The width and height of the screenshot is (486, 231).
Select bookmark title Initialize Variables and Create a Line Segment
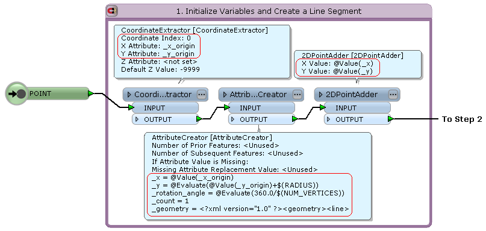(269, 11)
